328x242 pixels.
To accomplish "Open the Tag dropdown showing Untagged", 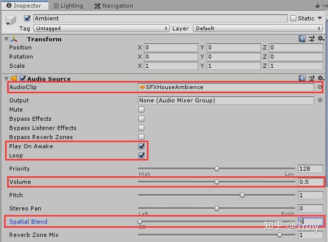I will click(x=101, y=29).
